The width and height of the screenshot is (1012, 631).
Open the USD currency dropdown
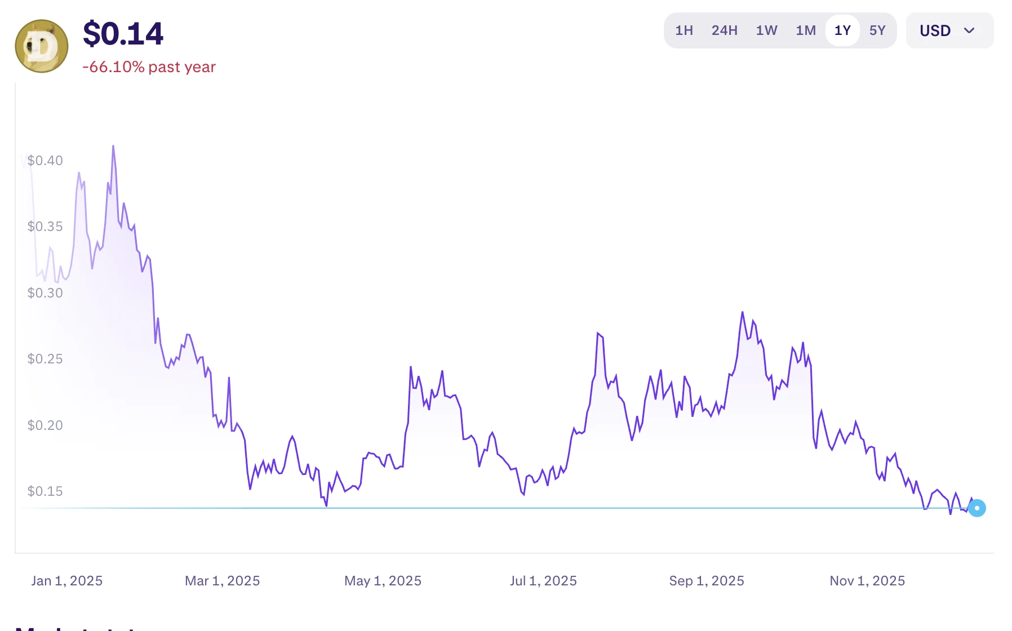click(949, 30)
